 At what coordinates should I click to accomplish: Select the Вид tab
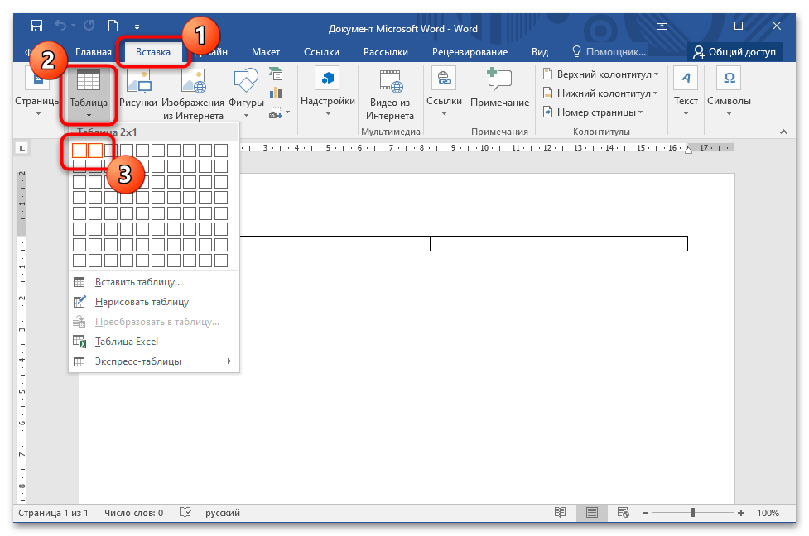point(540,52)
